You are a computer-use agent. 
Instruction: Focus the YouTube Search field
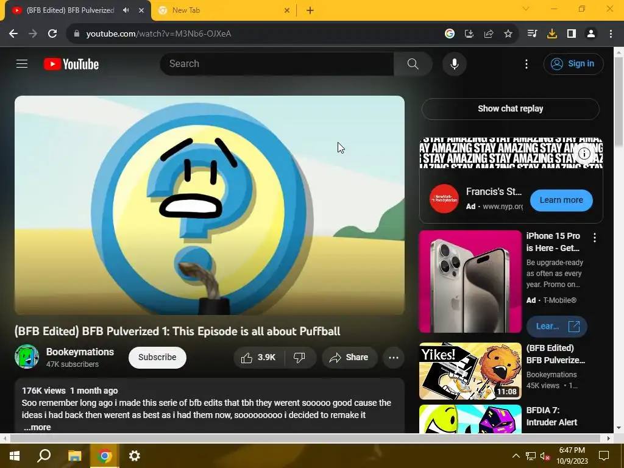click(277, 63)
